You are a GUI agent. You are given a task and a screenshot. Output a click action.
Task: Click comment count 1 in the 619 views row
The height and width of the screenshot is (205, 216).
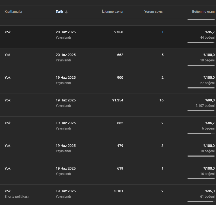[163, 168]
